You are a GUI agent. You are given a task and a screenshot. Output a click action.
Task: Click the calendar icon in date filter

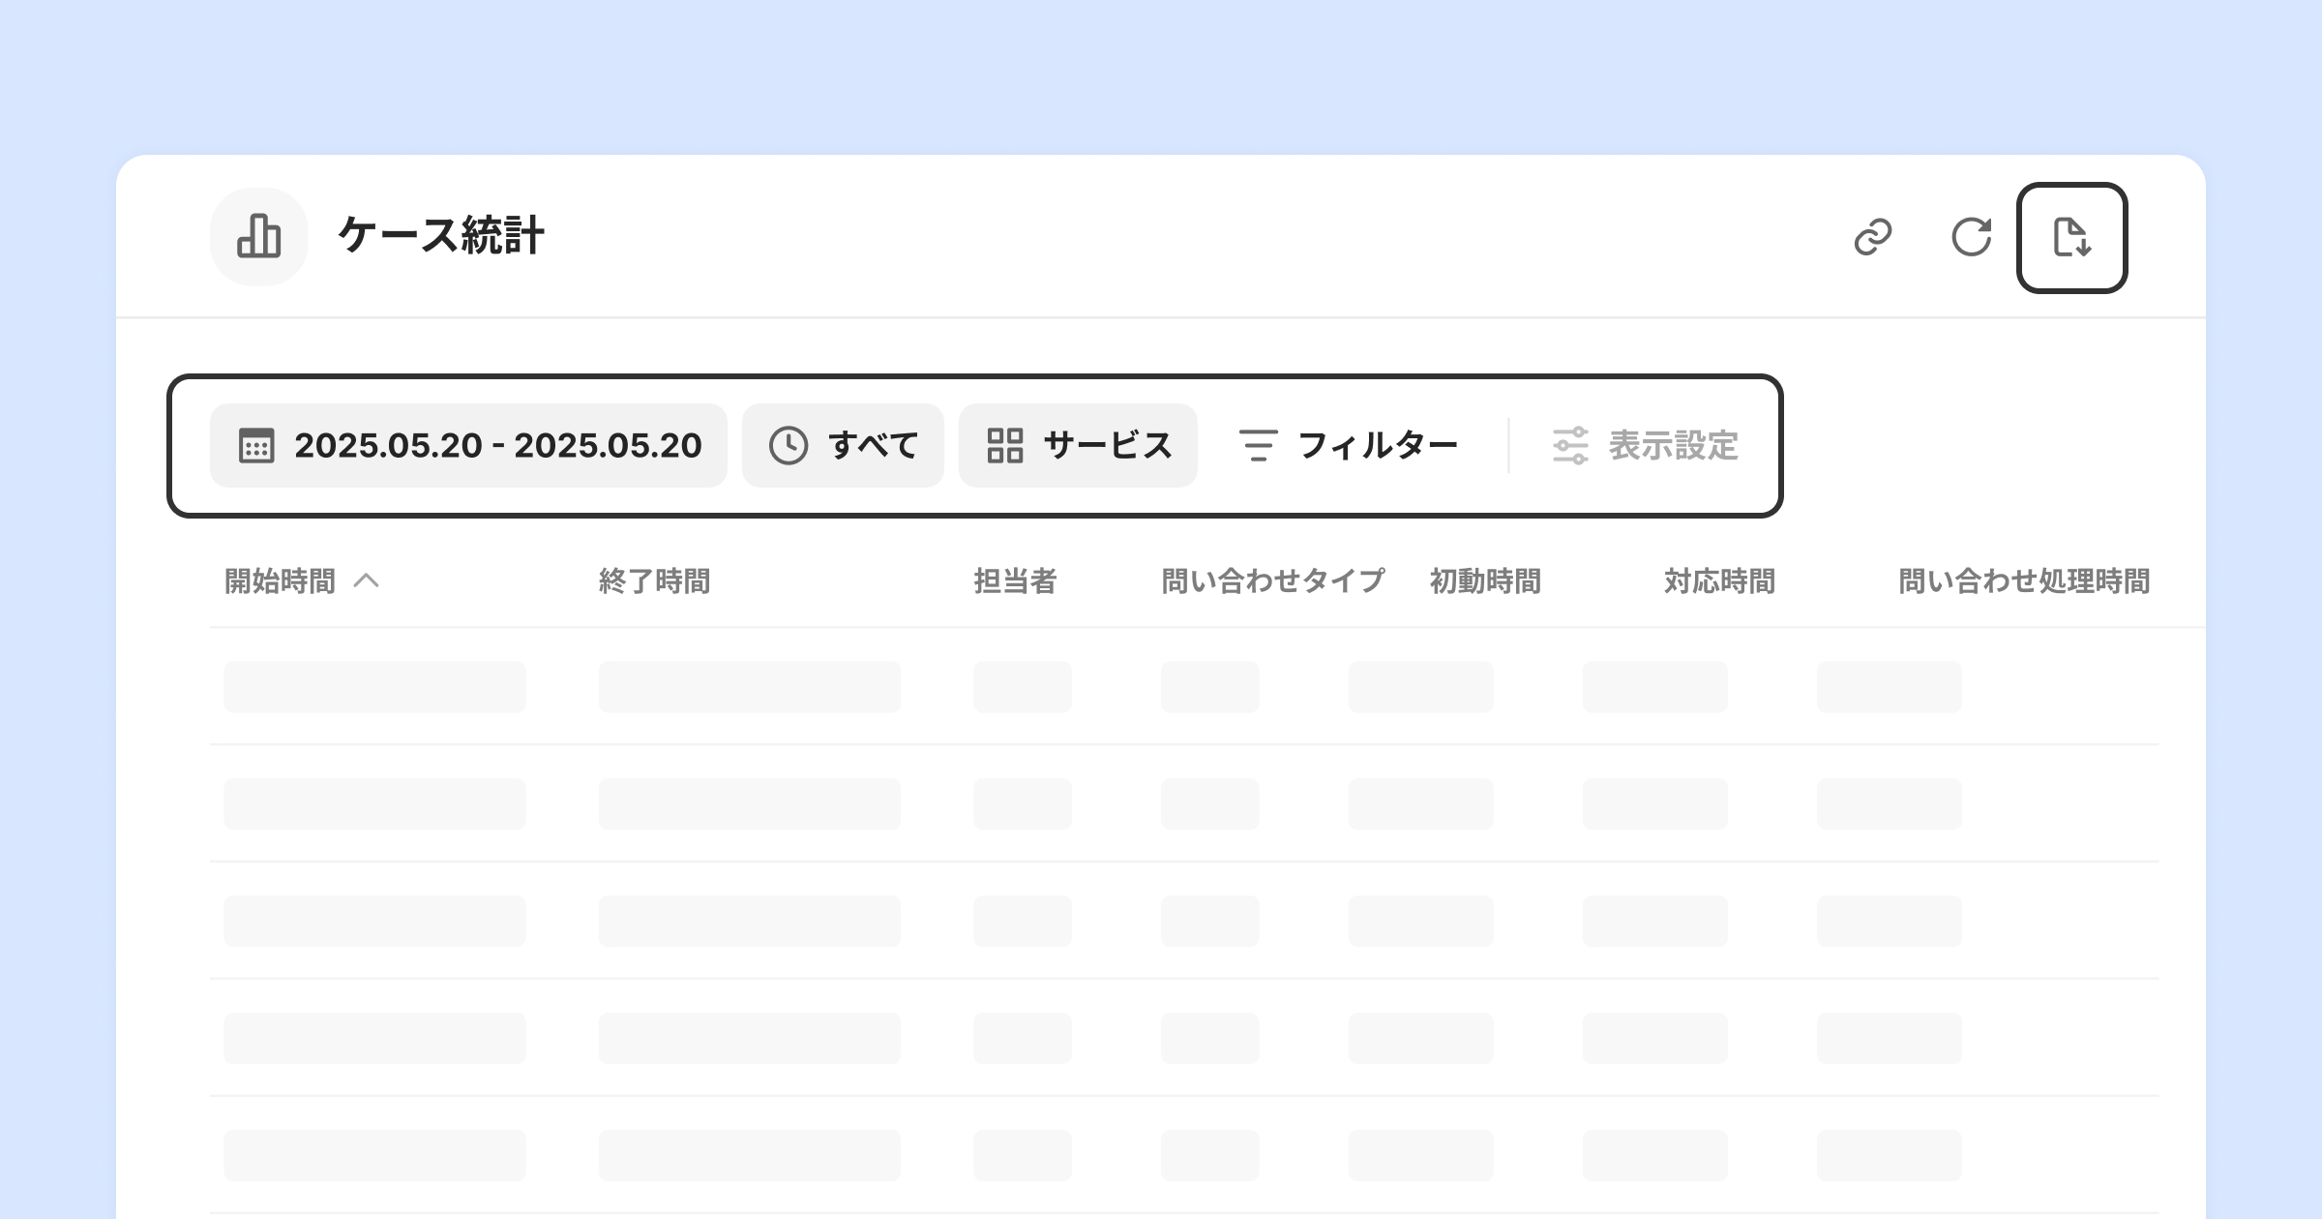point(256,446)
